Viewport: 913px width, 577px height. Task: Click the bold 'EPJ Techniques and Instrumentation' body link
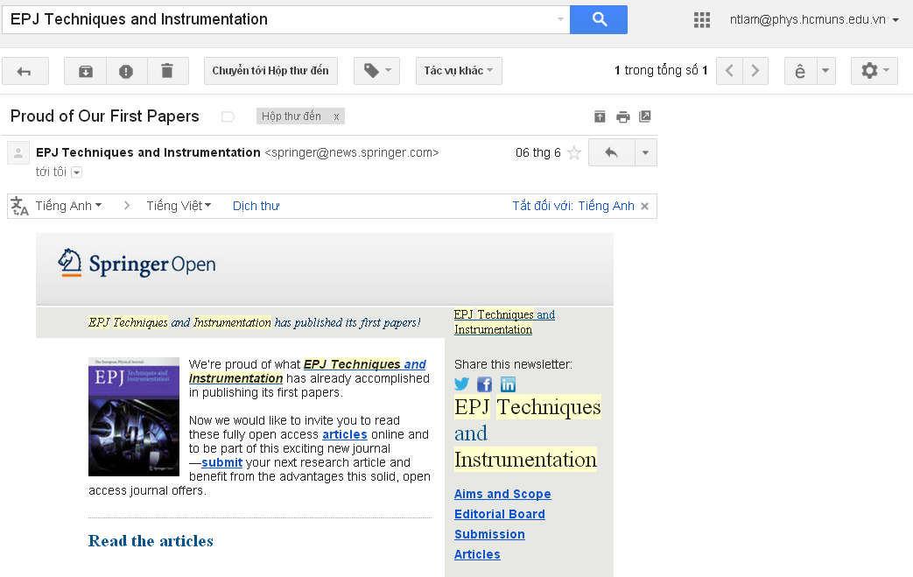point(308,371)
